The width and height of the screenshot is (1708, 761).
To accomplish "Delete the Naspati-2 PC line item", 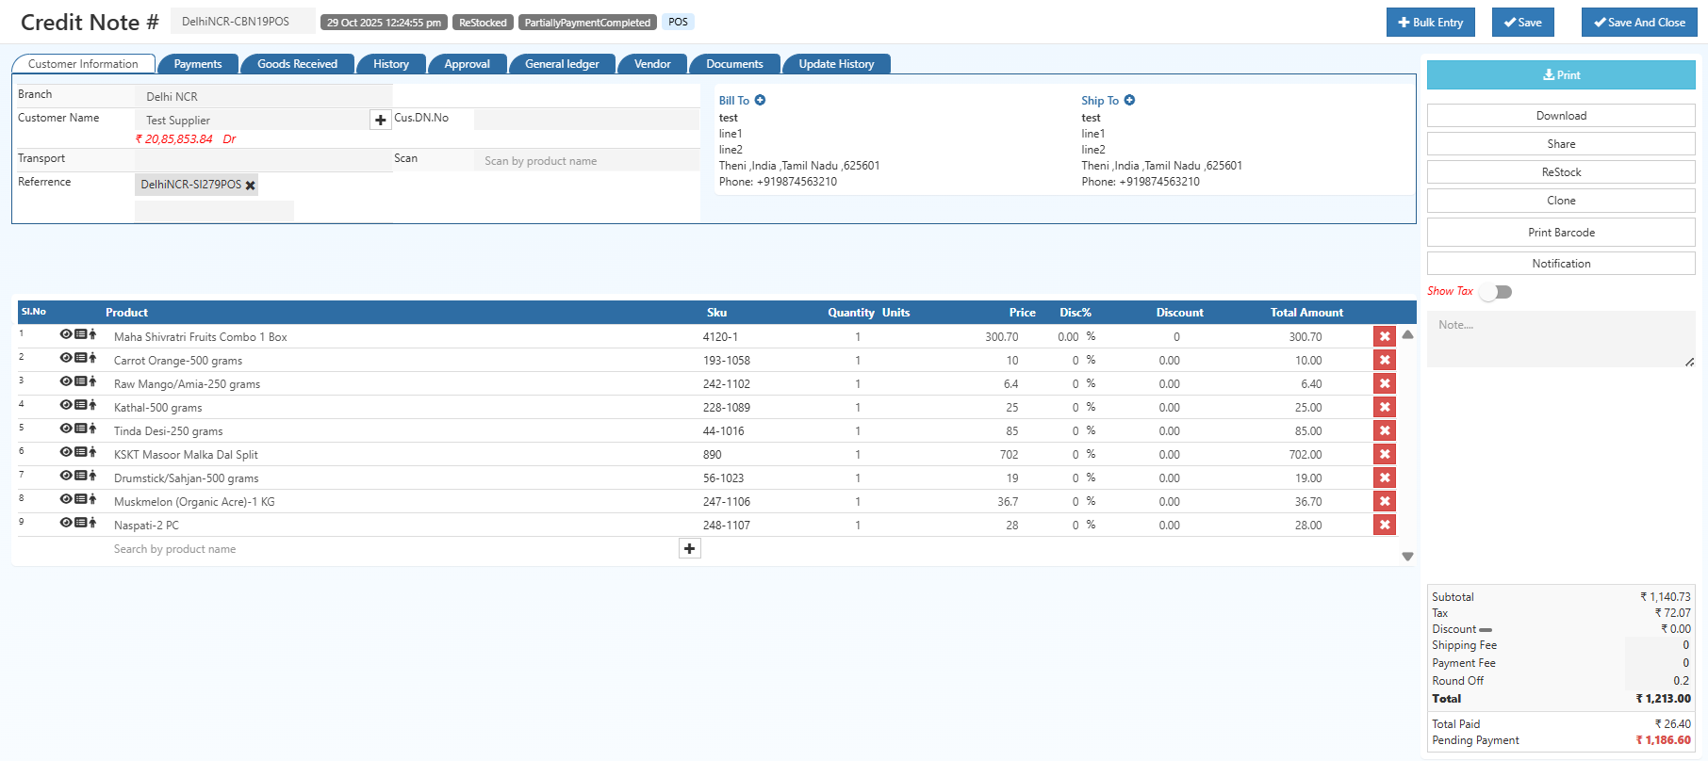I will pyautogui.click(x=1385, y=525).
